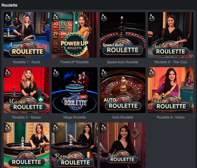Click the Pragmatic Play icon on Speed Auto tile
Image resolution: width=197 pixels, height=168 pixels.
click(104, 18)
